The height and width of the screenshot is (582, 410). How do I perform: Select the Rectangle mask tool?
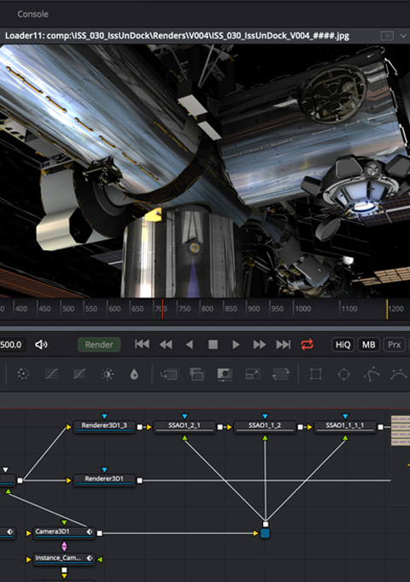[x=315, y=374]
